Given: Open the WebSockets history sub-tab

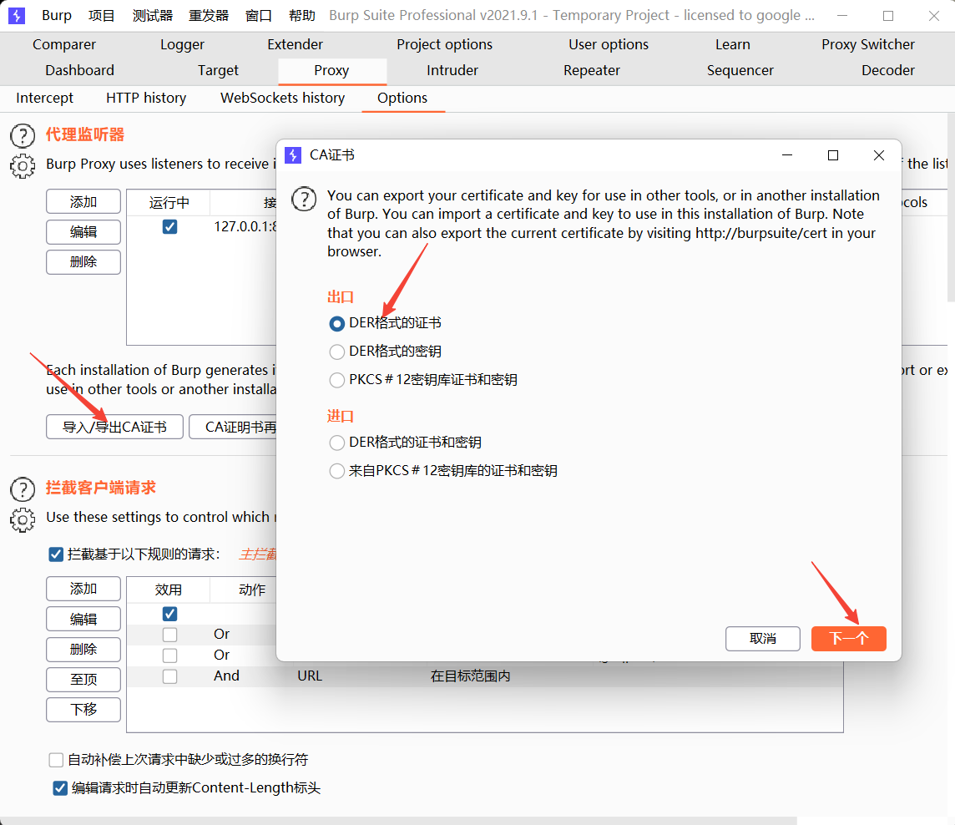Looking at the screenshot, I should click(x=283, y=98).
